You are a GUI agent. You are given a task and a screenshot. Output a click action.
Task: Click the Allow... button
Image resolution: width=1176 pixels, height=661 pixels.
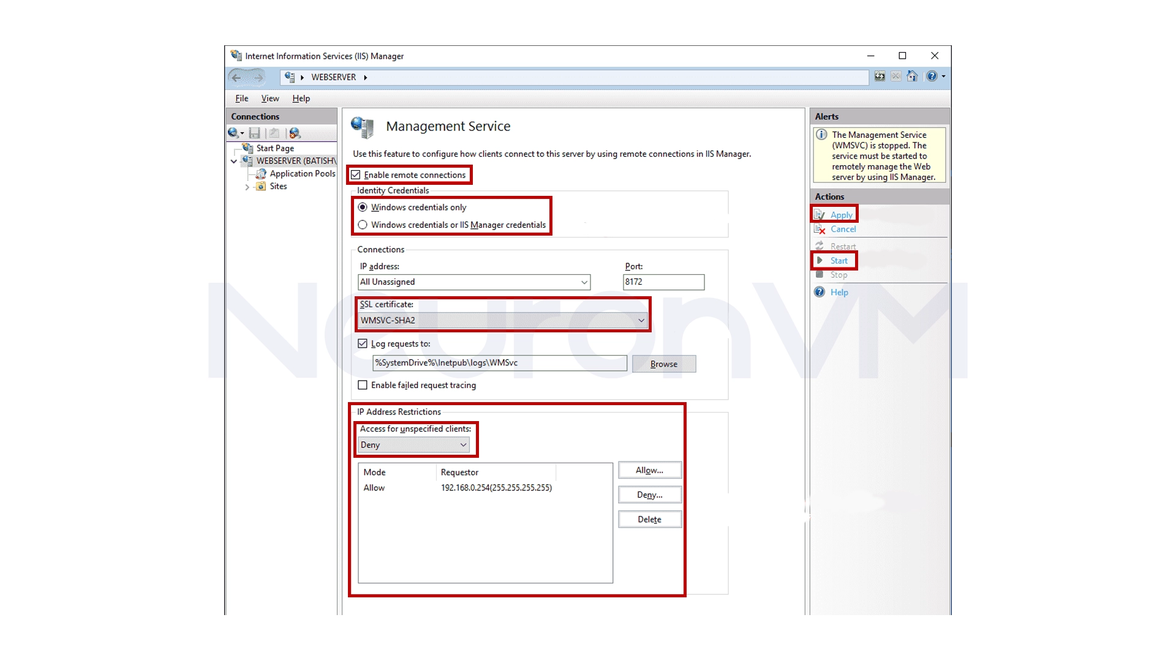coord(649,470)
